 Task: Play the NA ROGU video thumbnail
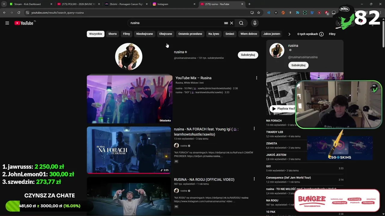click(x=129, y=196)
